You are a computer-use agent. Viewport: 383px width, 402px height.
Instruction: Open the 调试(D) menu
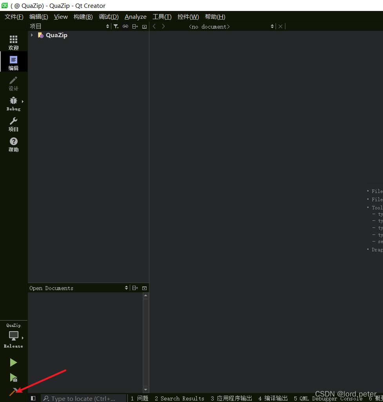click(x=109, y=17)
